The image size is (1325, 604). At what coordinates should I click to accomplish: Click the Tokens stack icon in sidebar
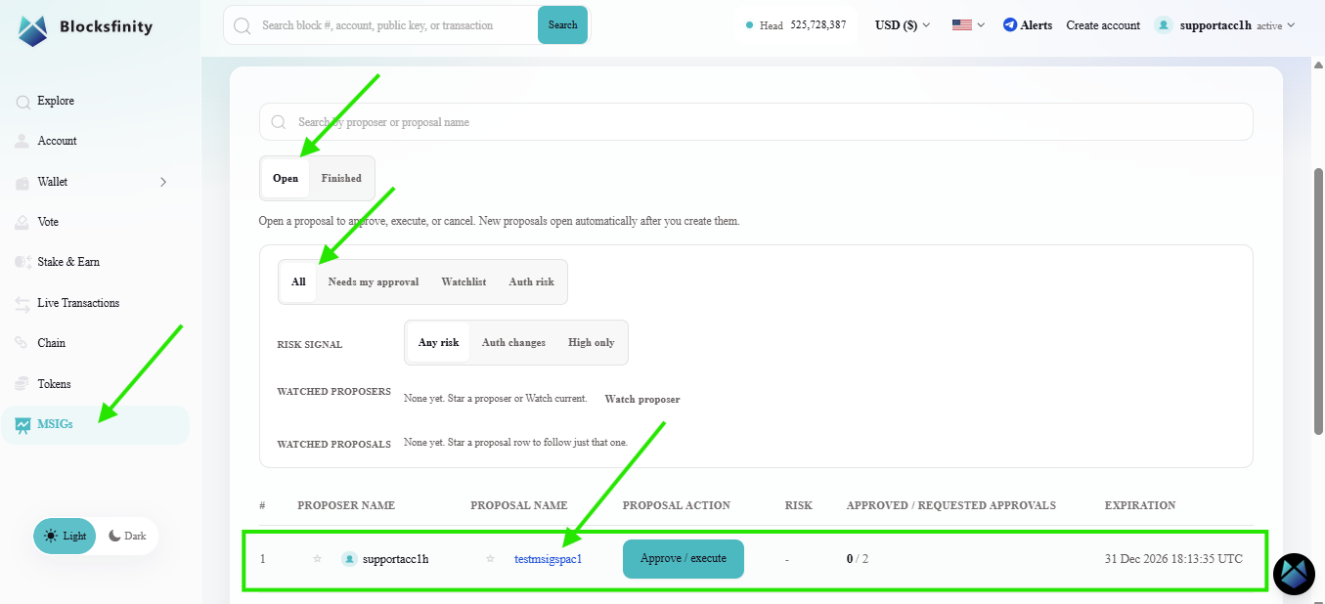[22, 384]
